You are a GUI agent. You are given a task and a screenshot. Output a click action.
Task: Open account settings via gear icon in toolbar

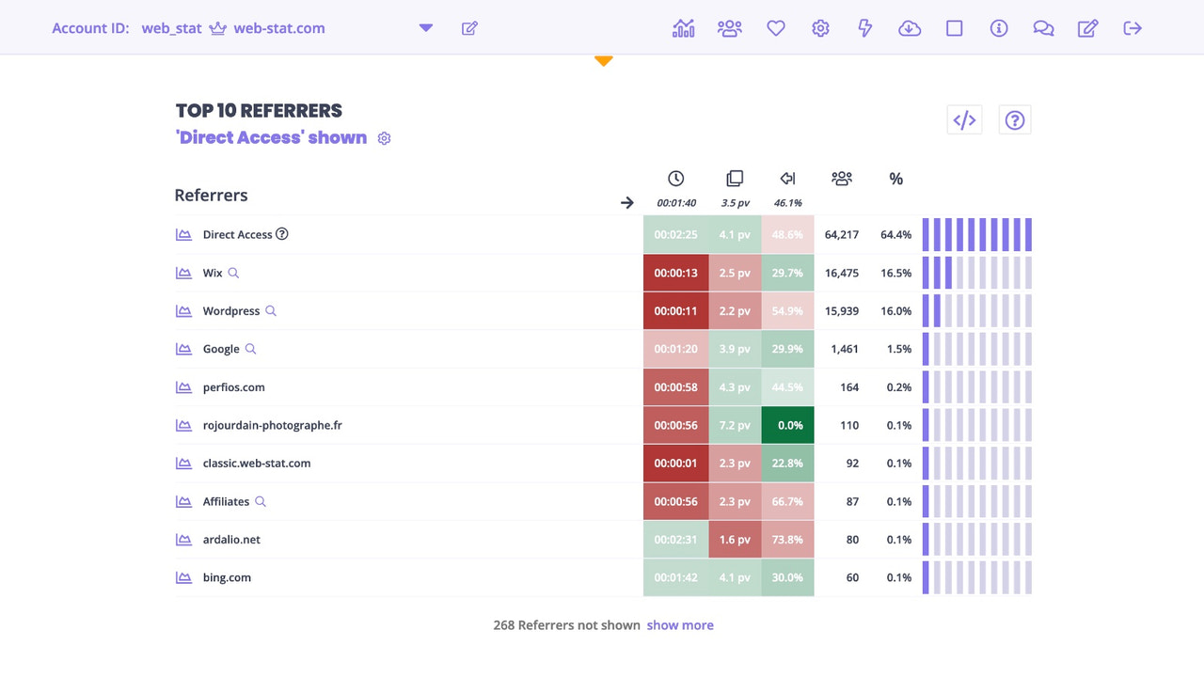pos(819,28)
